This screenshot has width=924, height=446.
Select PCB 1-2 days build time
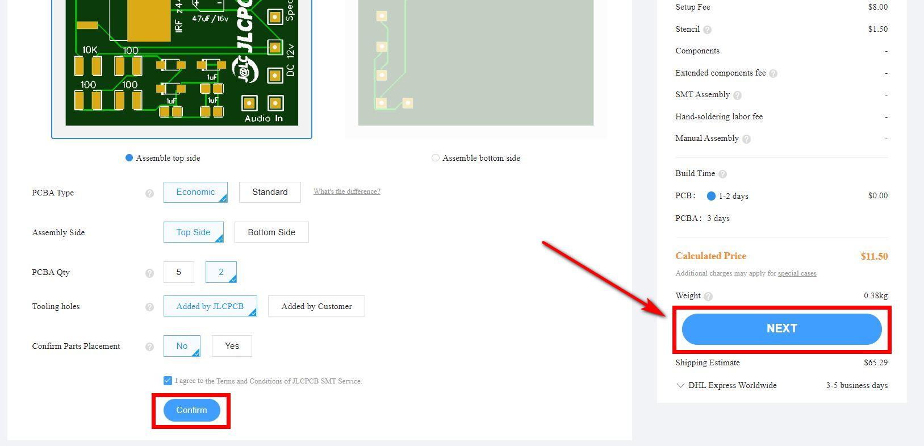coord(711,196)
